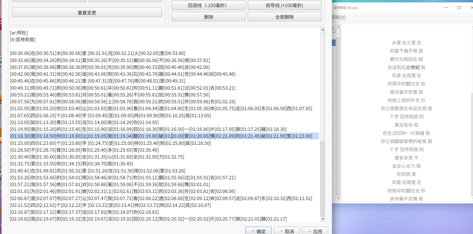The width and height of the screenshot is (473, 234).
Task: Click the 全部删除 delete all button
Action: [x=284, y=17]
